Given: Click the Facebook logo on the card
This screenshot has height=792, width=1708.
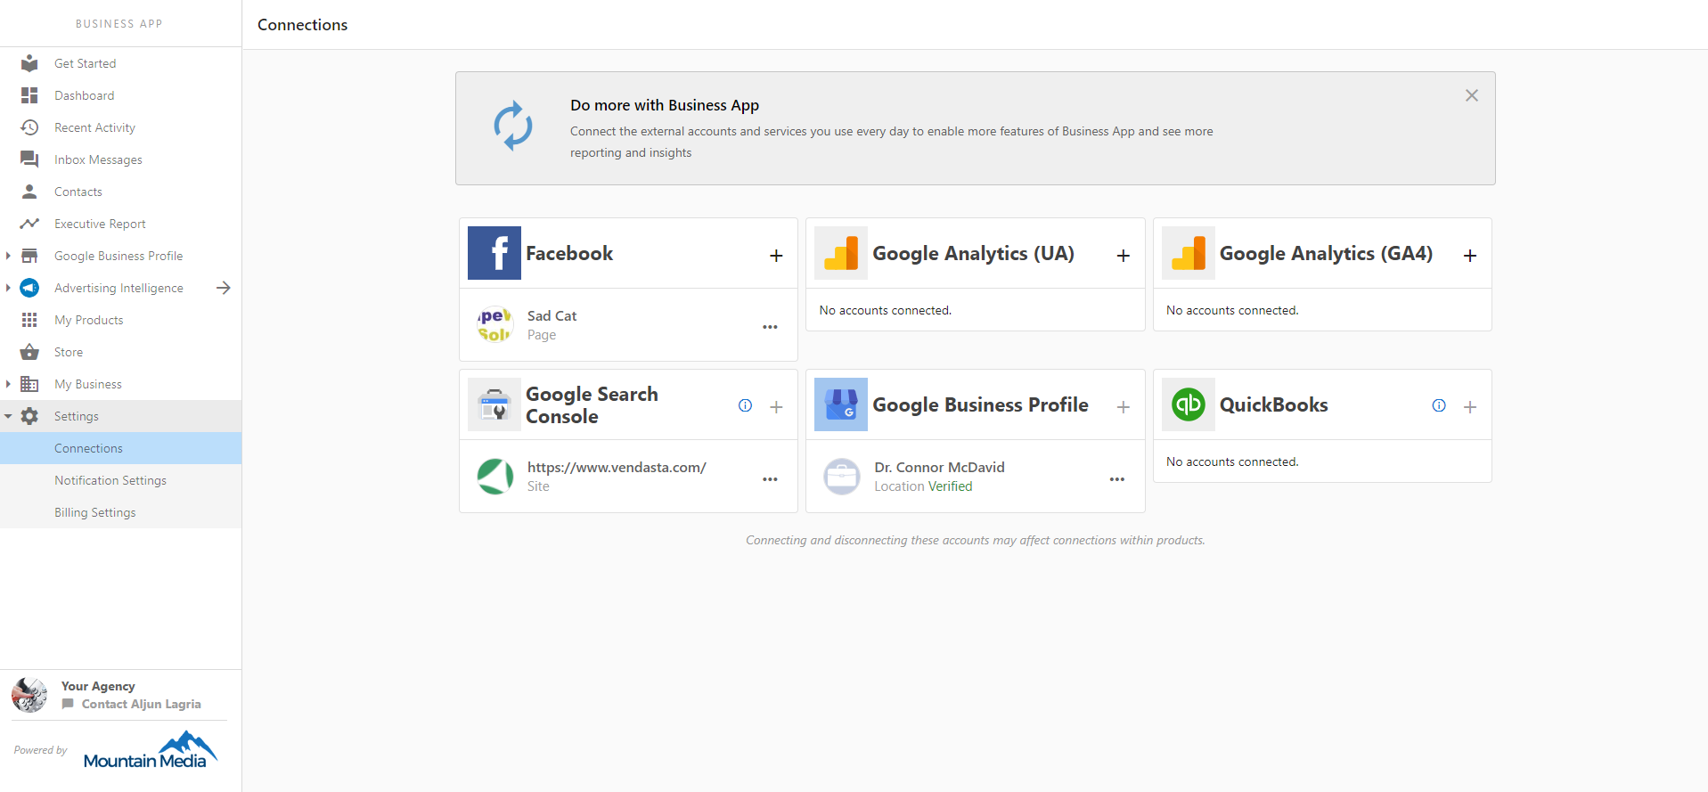Looking at the screenshot, I should [494, 253].
